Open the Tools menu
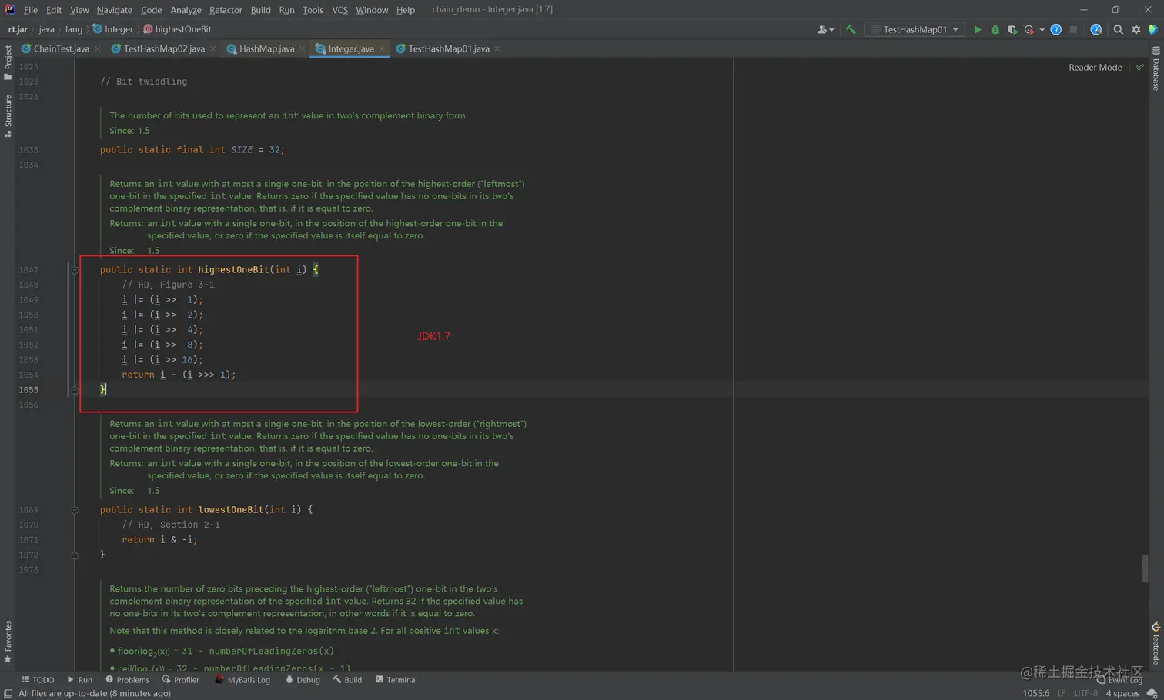This screenshot has width=1164, height=700. click(x=313, y=10)
